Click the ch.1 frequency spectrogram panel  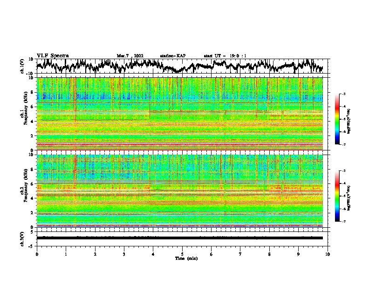click(179, 114)
